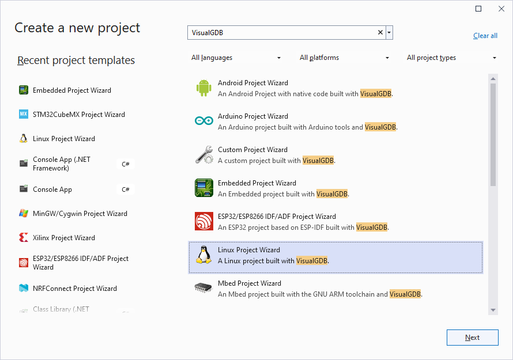Click the MinGW/Cygwin Windows flag icon
Screen dimensions: 513x360
[x=24, y=213]
